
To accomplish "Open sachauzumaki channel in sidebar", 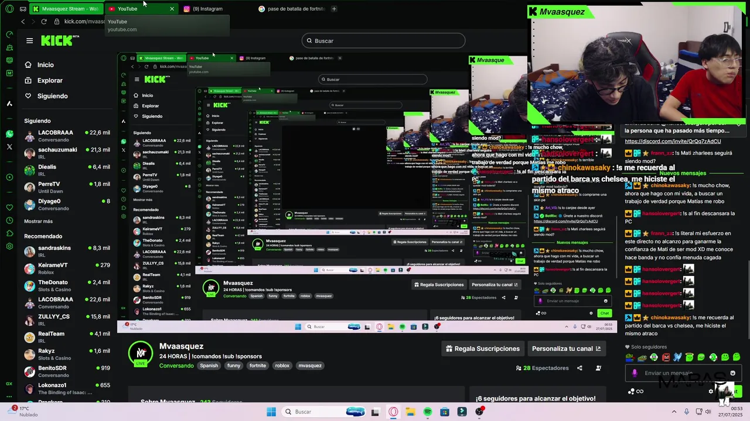I will click(x=67, y=153).
